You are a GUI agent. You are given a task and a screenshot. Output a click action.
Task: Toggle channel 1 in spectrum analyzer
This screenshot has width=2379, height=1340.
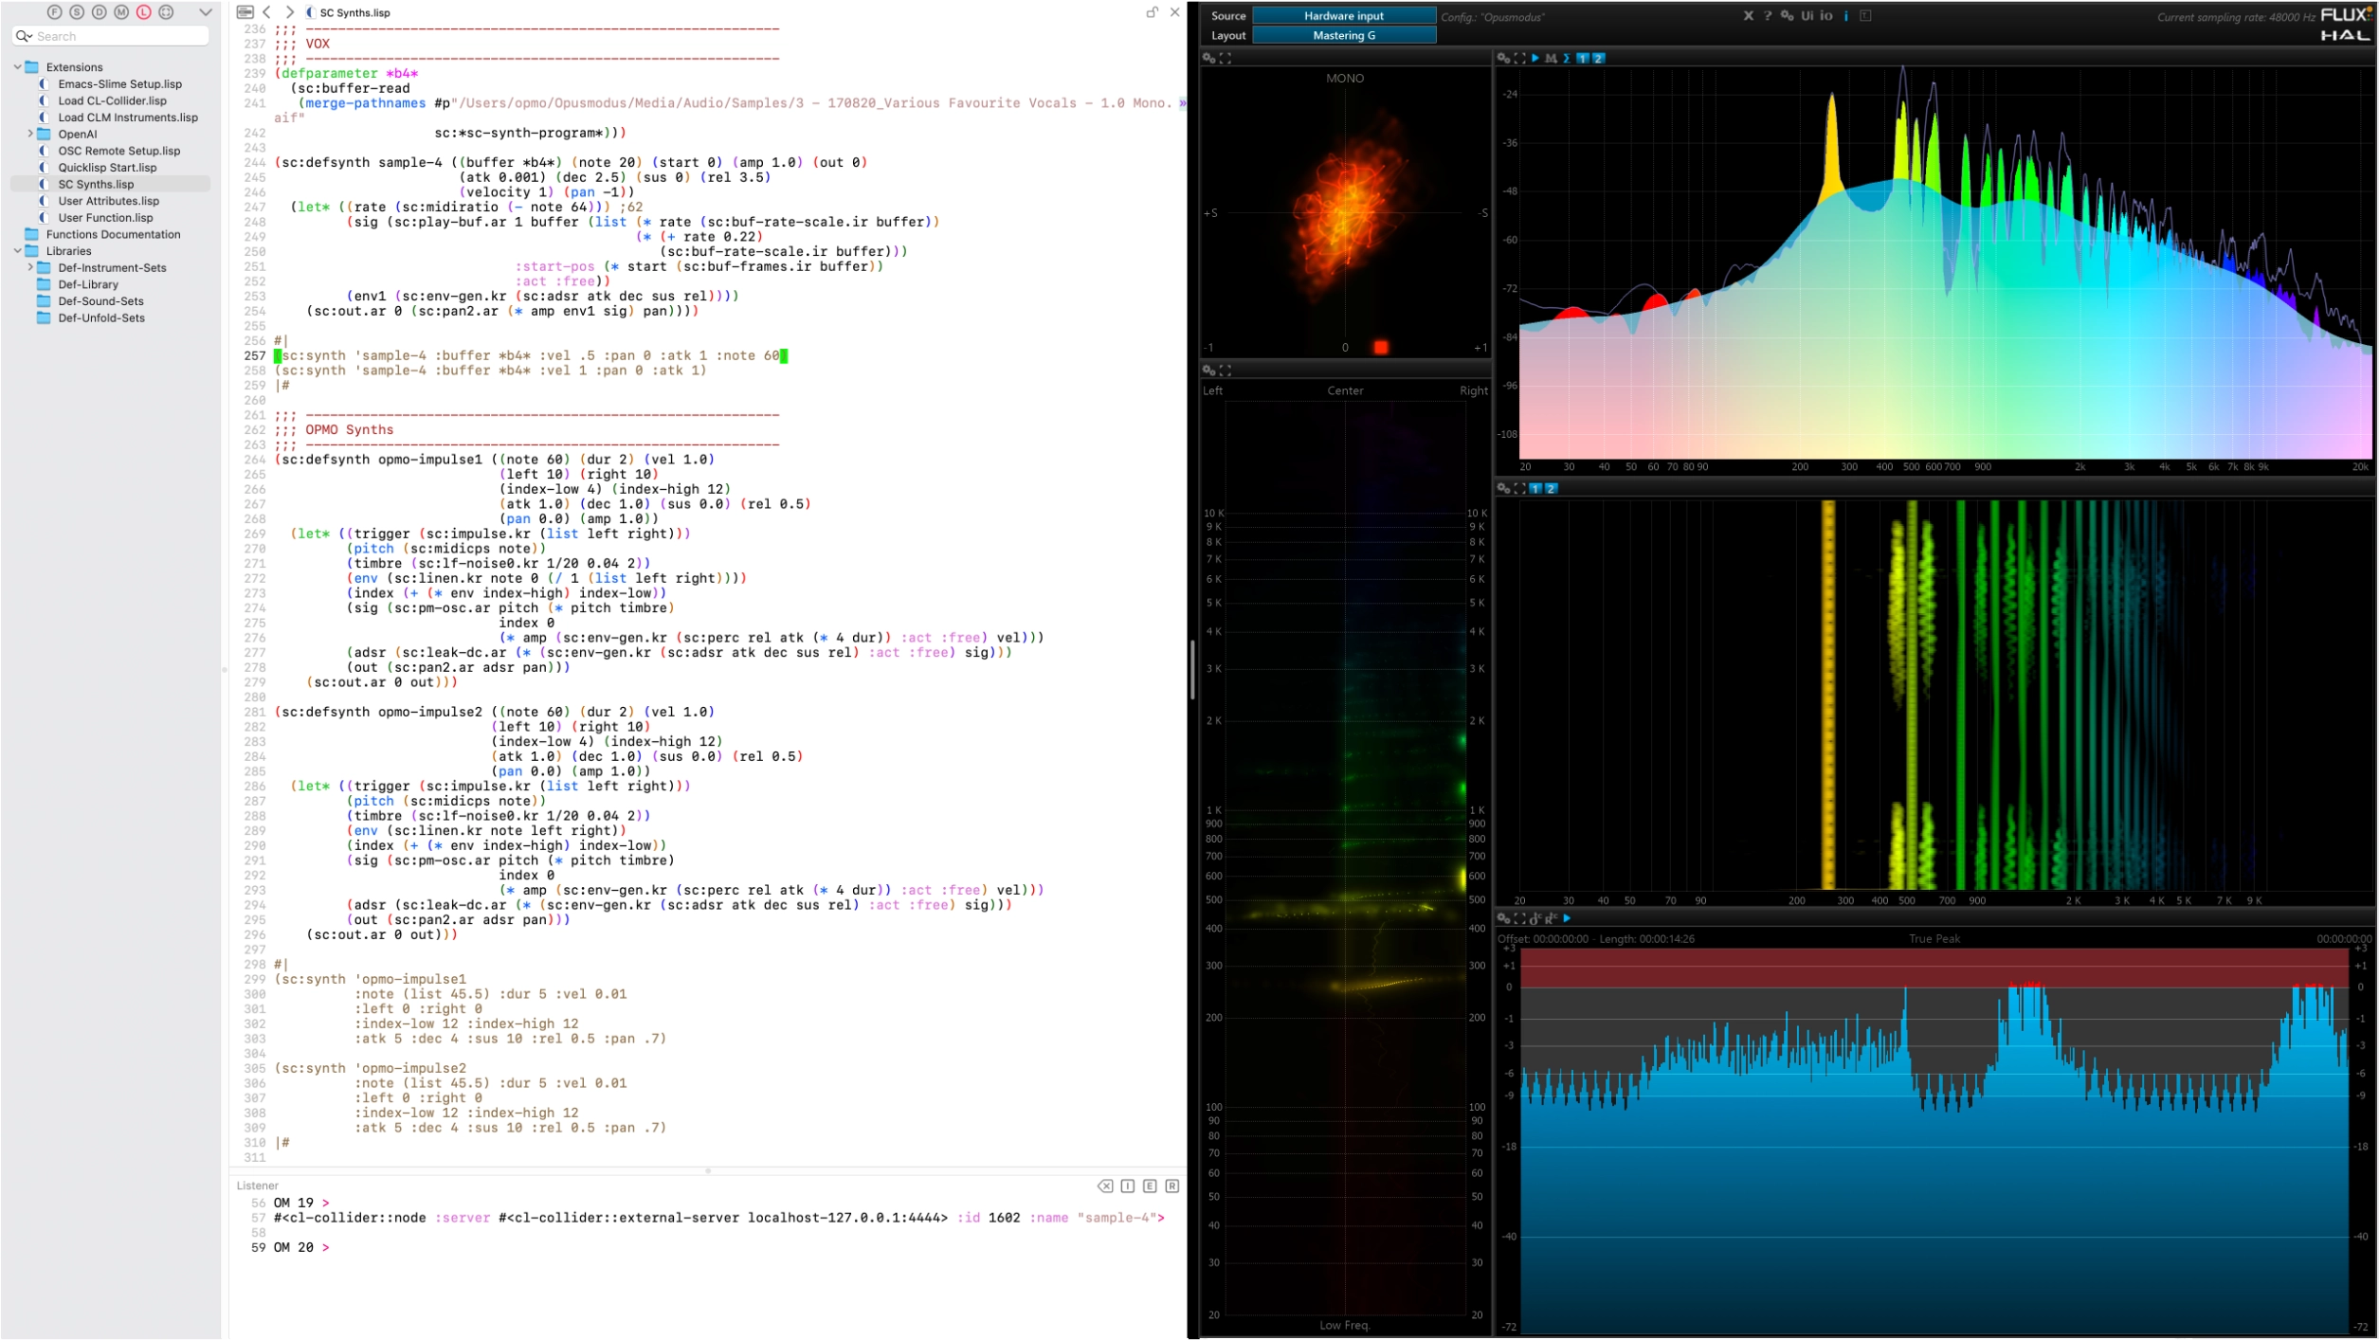pyautogui.click(x=1583, y=59)
